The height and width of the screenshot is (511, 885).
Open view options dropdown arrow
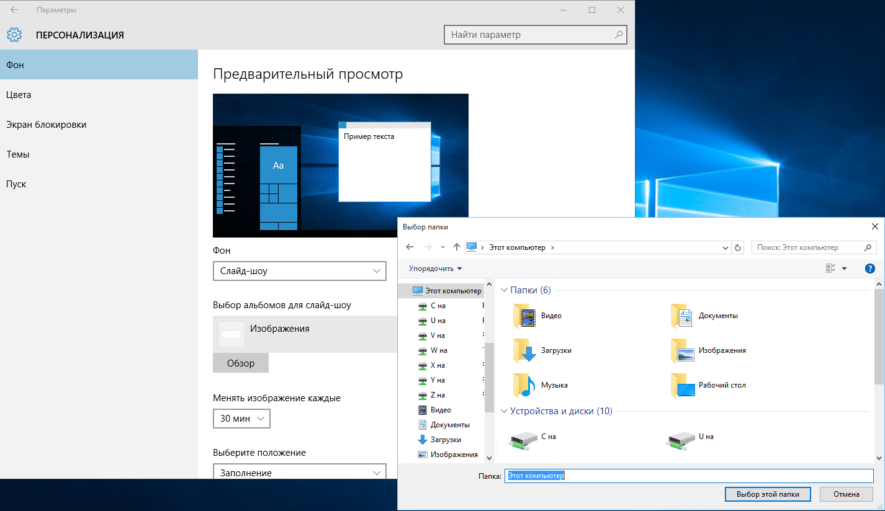pos(844,269)
